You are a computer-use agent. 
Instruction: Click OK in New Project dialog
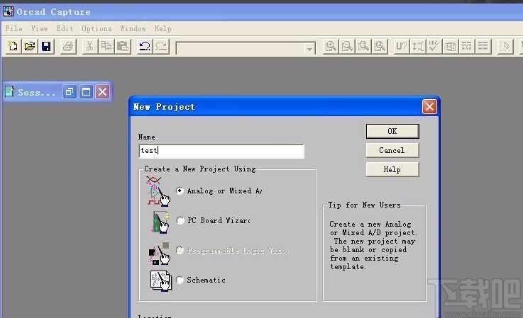coord(392,131)
